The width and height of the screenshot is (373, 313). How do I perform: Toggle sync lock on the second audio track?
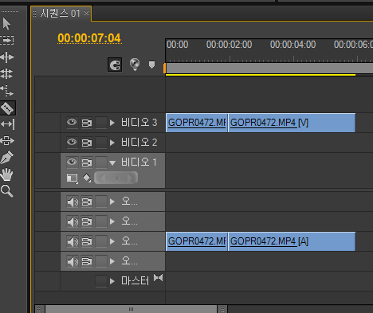coord(87,221)
